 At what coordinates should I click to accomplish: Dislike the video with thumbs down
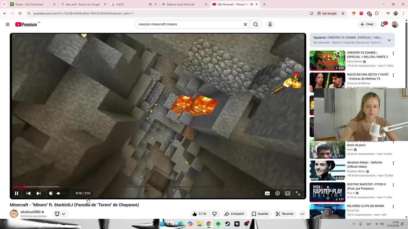coord(215,214)
